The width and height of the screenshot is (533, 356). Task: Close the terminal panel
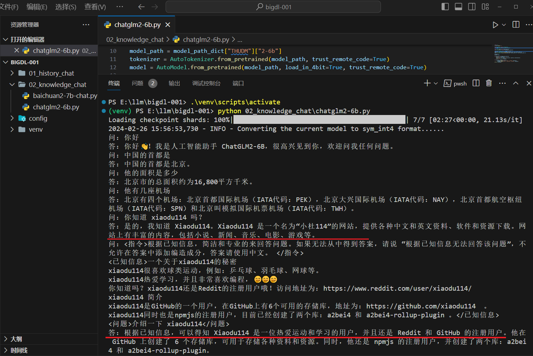(529, 83)
